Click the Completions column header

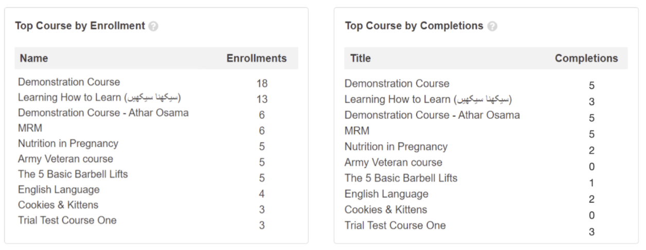586,59
